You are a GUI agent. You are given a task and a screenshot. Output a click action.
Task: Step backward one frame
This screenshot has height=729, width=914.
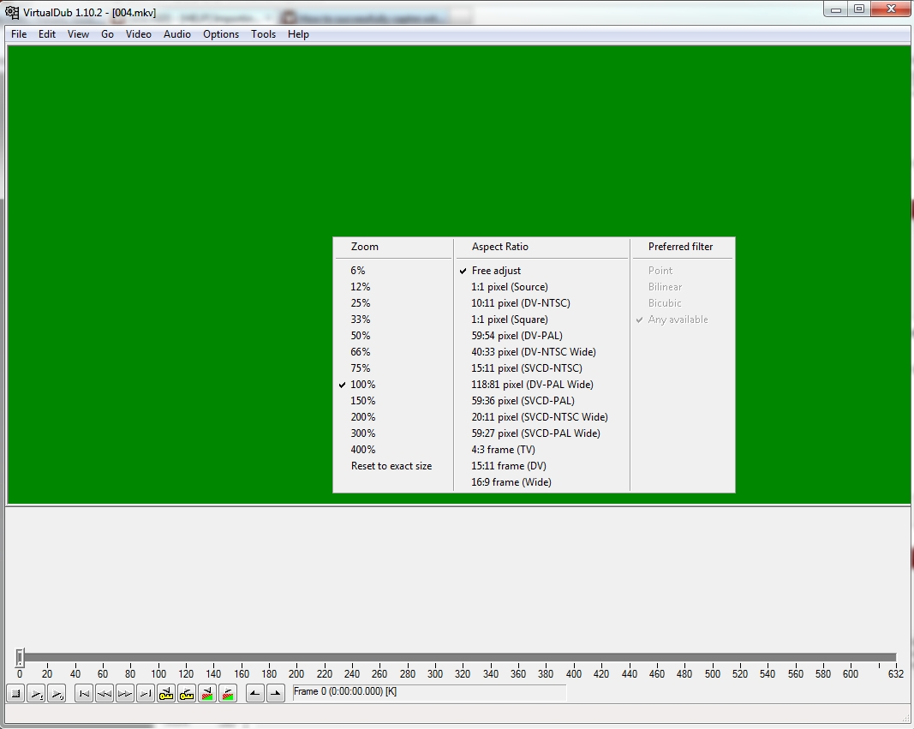coord(105,694)
